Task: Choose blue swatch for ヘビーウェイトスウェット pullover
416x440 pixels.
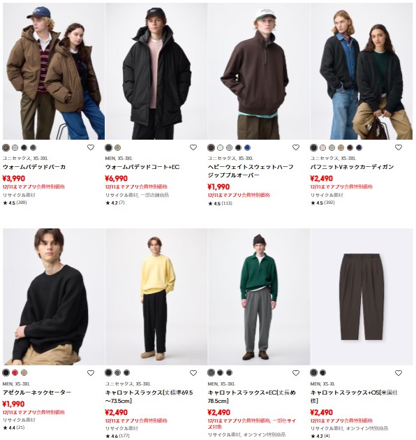Action: pos(247,147)
